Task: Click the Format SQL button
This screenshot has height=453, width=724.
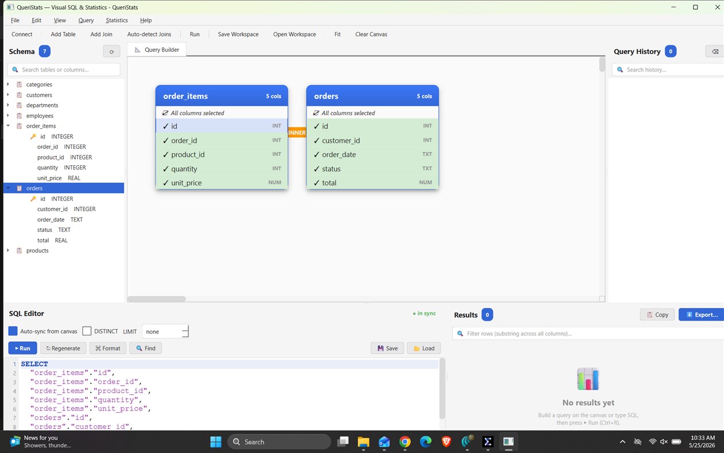Action: [x=108, y=348]
